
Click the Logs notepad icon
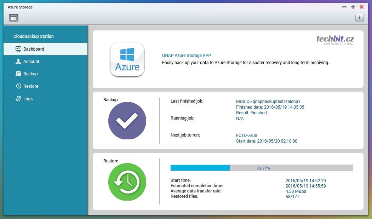pyautogui.click(x=18, y=99)
